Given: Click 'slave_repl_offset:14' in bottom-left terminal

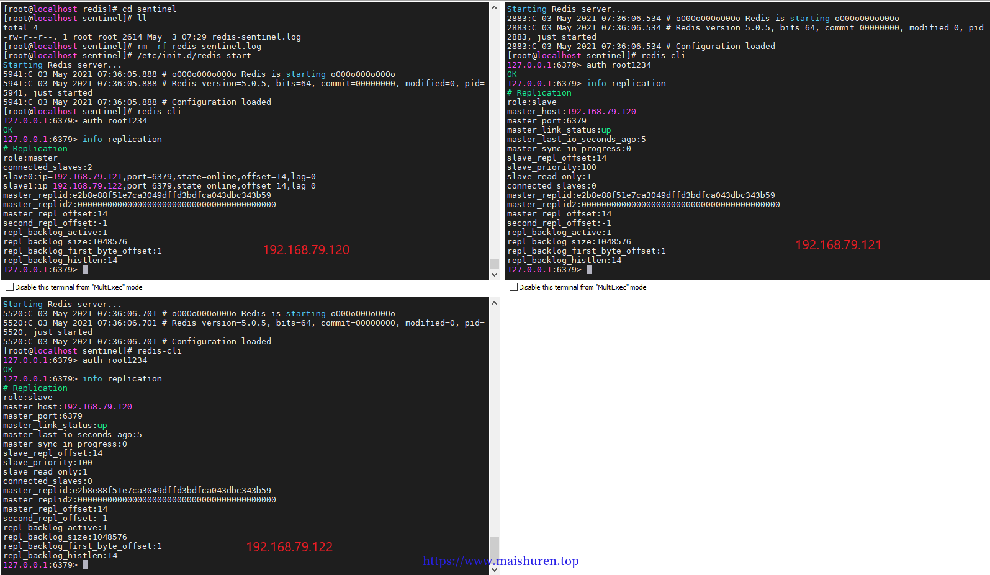Looking at the screenshot, I should [x=53, y=453].
